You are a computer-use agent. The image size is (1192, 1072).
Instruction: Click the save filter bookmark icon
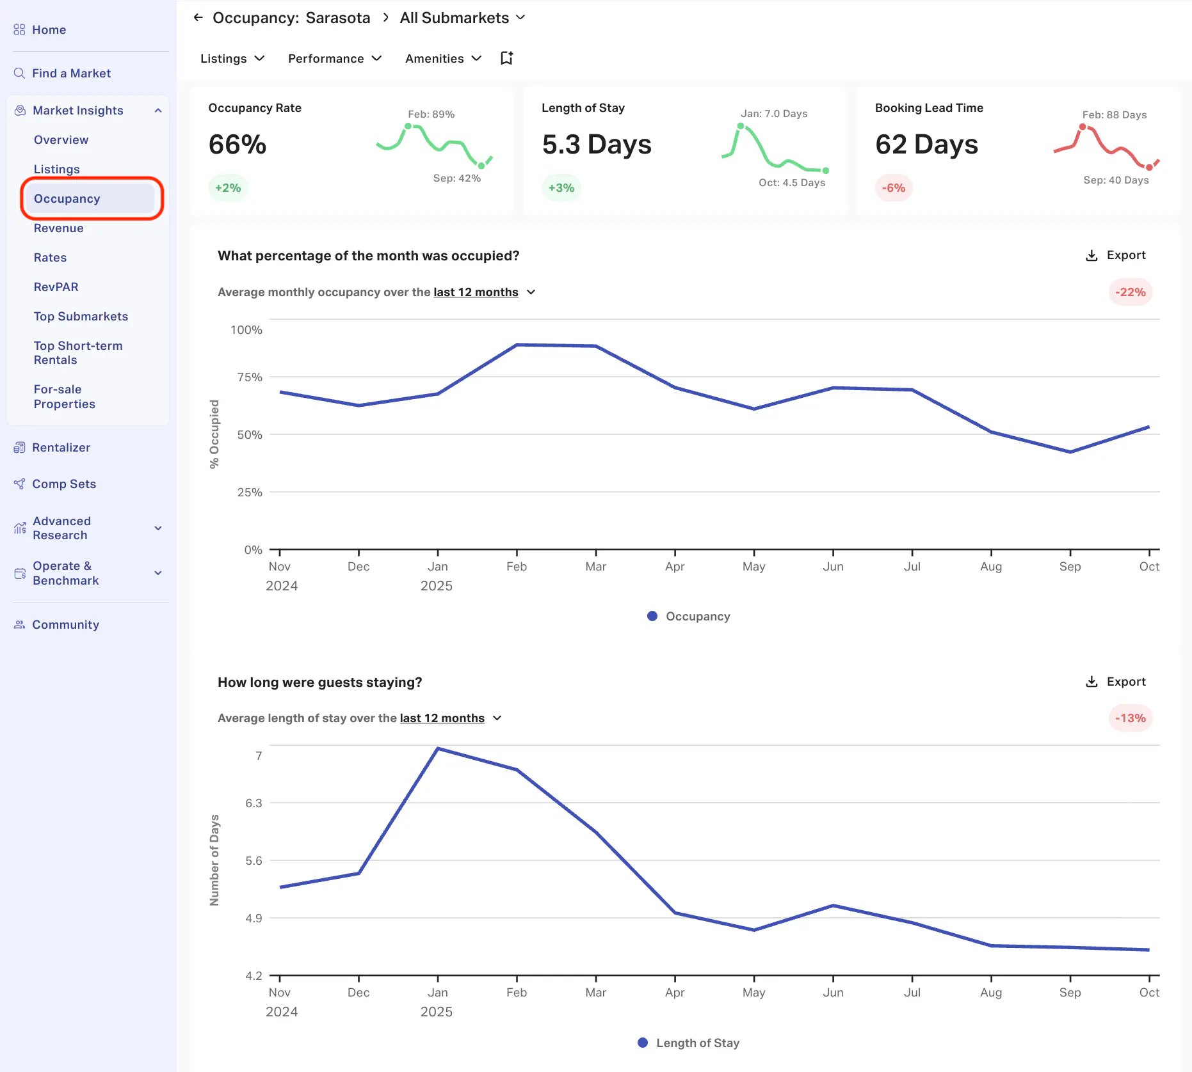click(x=506, y=58)
